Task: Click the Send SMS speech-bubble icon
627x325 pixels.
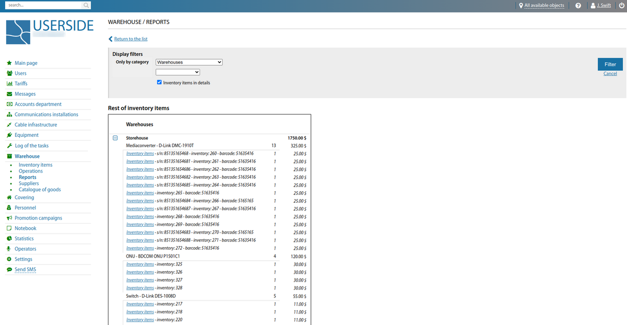Action: 9,269
